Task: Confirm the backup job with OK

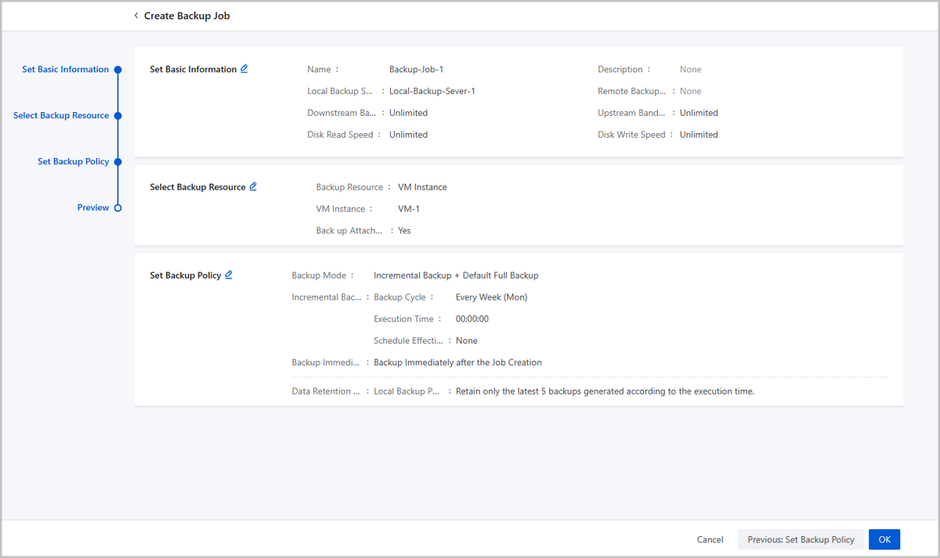Action: point(884,540)
